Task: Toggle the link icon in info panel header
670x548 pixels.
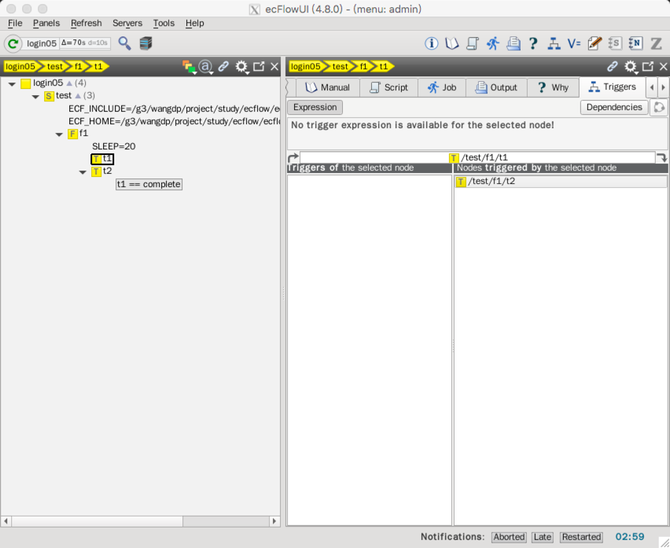Action: 613,67
